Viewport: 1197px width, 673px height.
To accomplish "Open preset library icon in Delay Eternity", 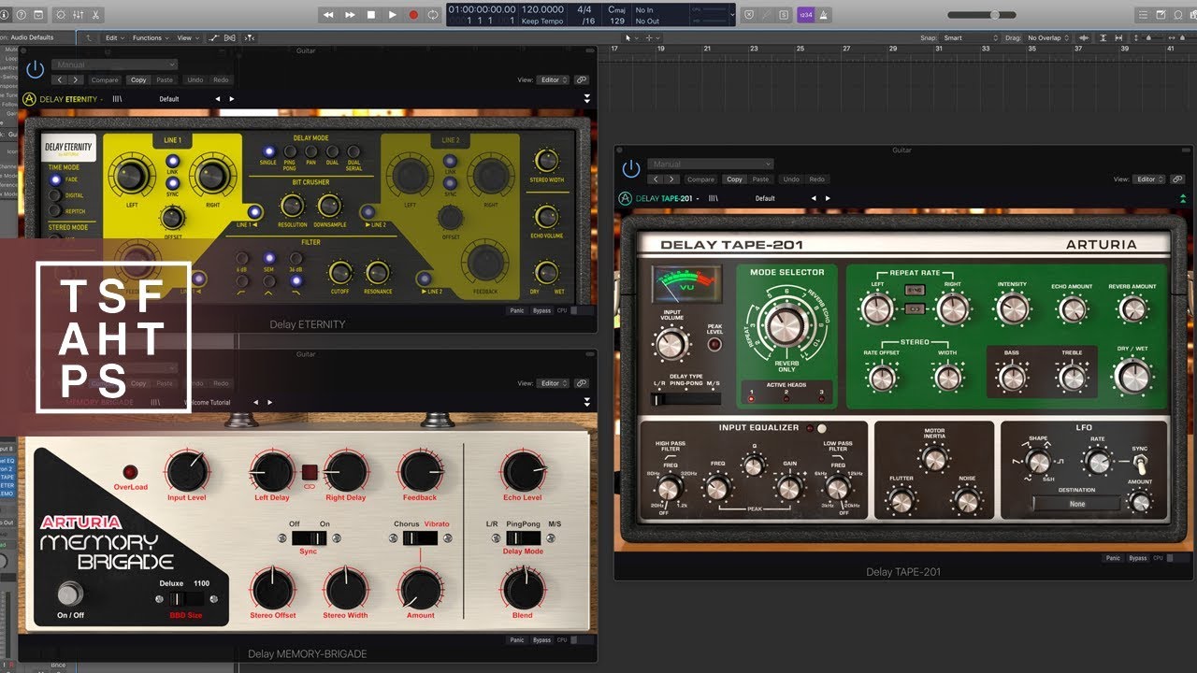I will point(117,98).
